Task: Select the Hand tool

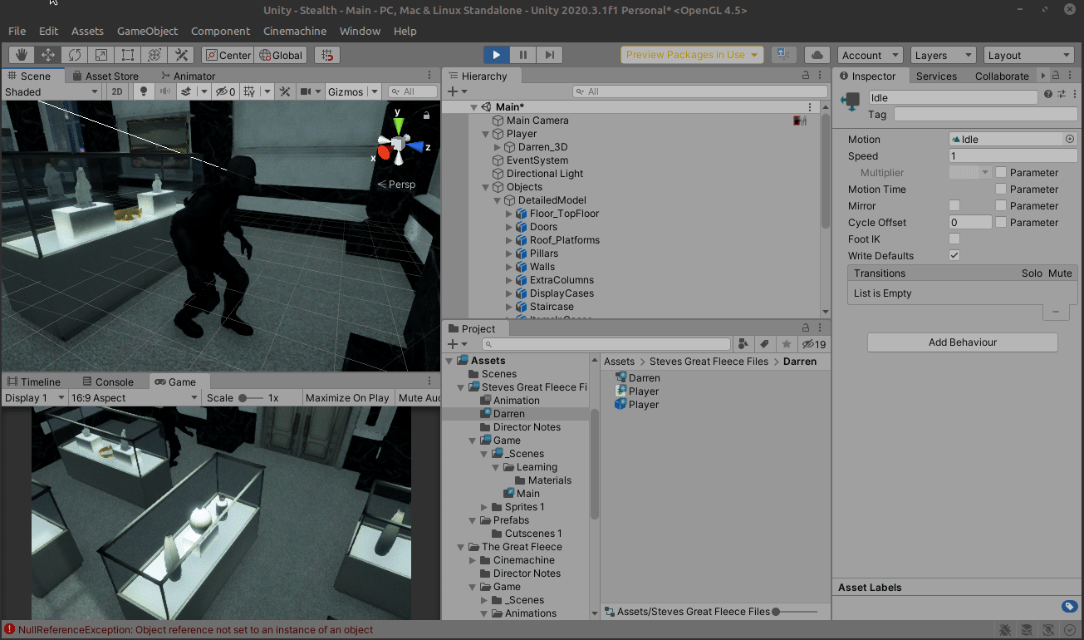Action: pos(22,55)
